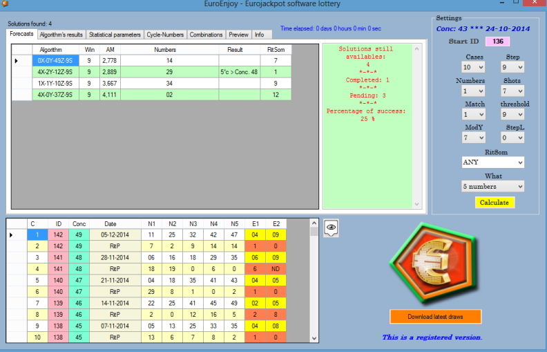The height and width of the screenshot is (352, 547).
Task: Click scroll up arrow of draws table
Action: (x=314, y=223)
